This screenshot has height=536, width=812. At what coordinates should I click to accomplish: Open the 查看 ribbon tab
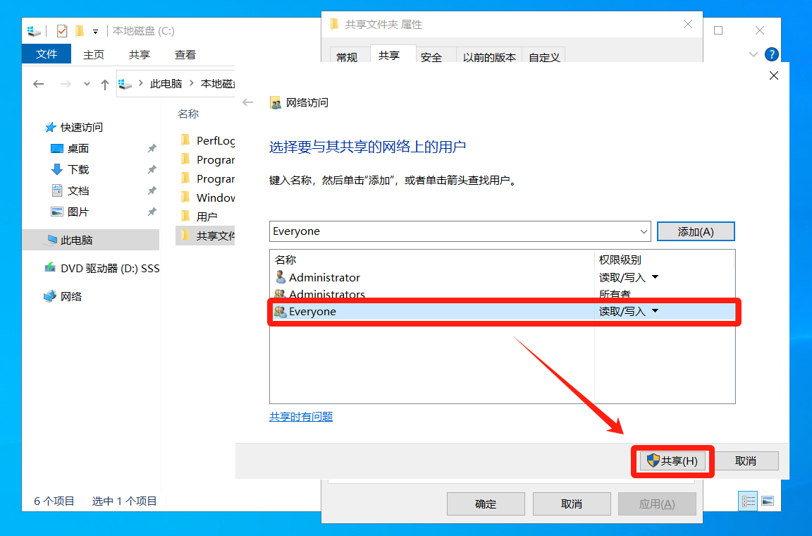point(185,54)
